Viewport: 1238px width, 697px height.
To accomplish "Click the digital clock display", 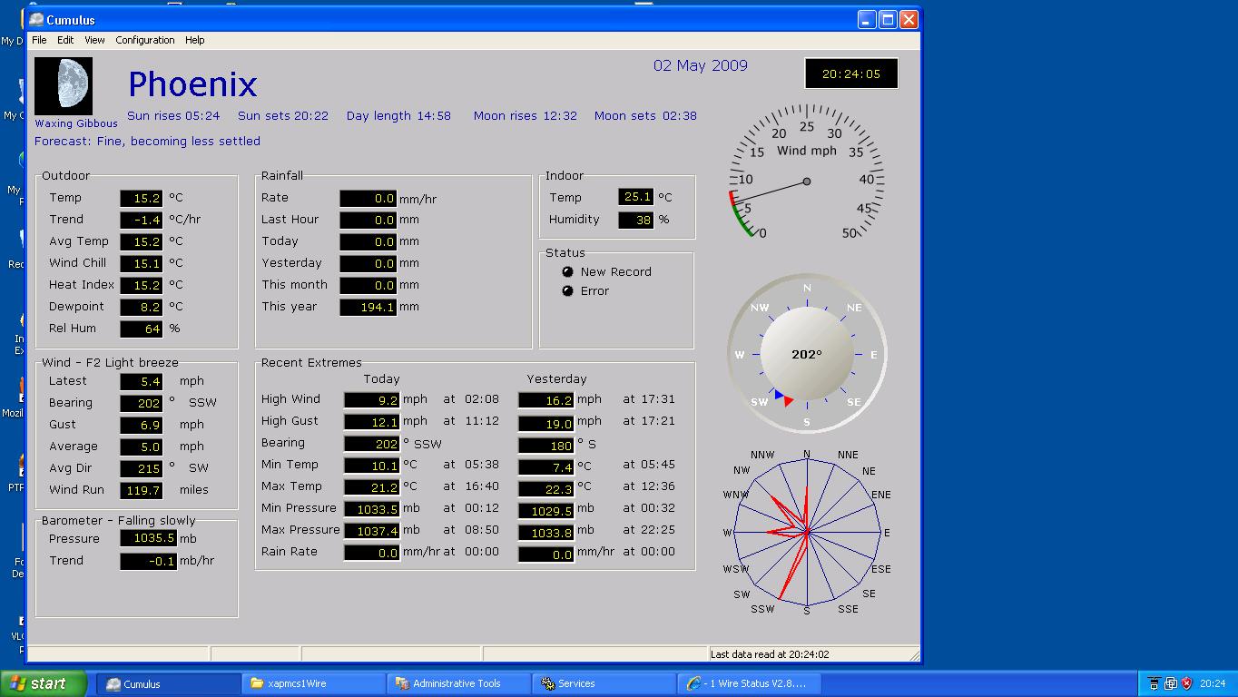I will pyautogui.click(x=850, y=74).
